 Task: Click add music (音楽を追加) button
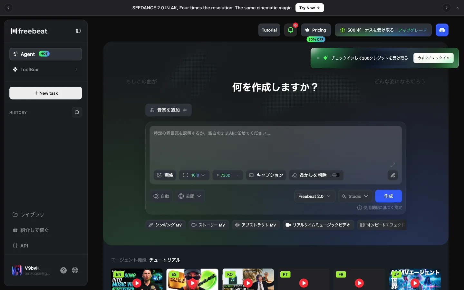click(x=169, y=110)
